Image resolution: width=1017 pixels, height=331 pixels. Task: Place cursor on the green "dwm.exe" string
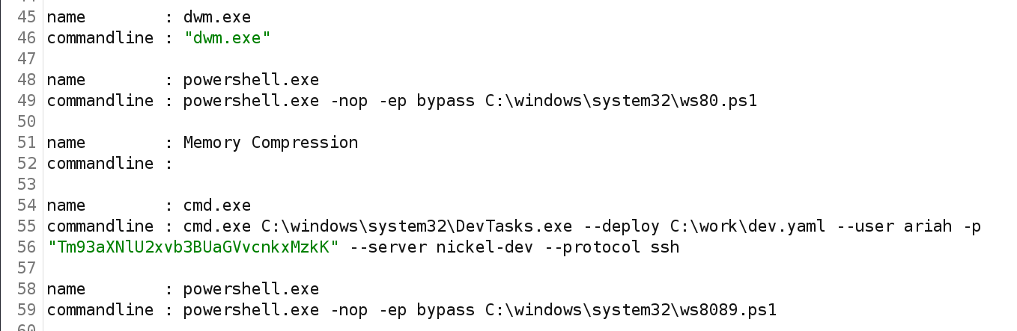[228, 38]
